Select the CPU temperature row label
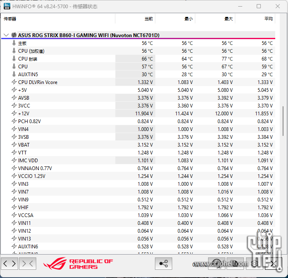This screenshot has width=288, height=278. point(23,66)
